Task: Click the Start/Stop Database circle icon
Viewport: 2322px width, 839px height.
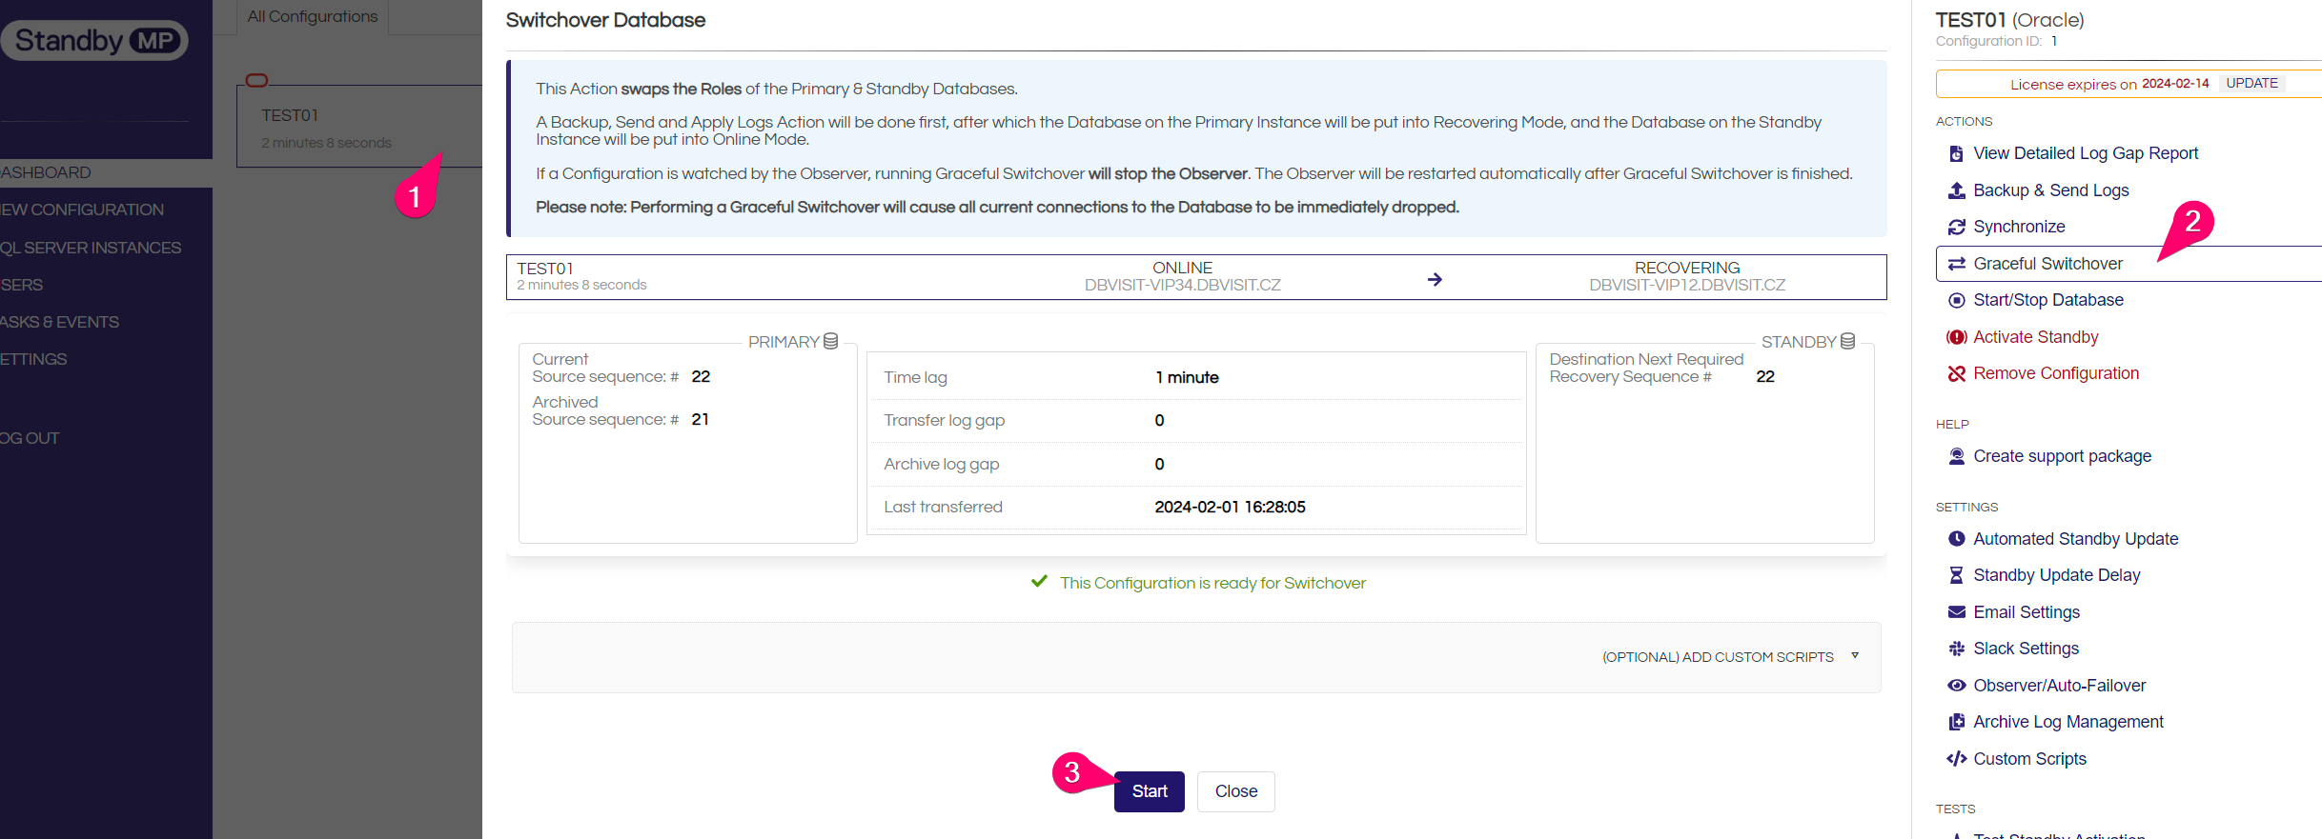Action: coord(1956,300)
